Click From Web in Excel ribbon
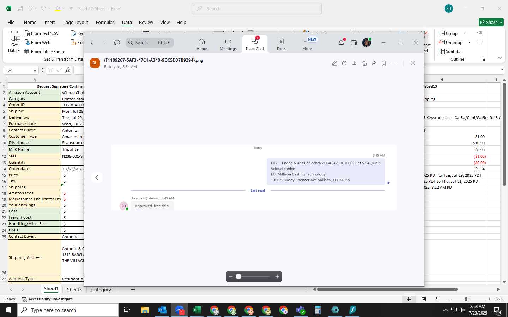Viewport: 508px width, 317px height. tap(37, 42)
